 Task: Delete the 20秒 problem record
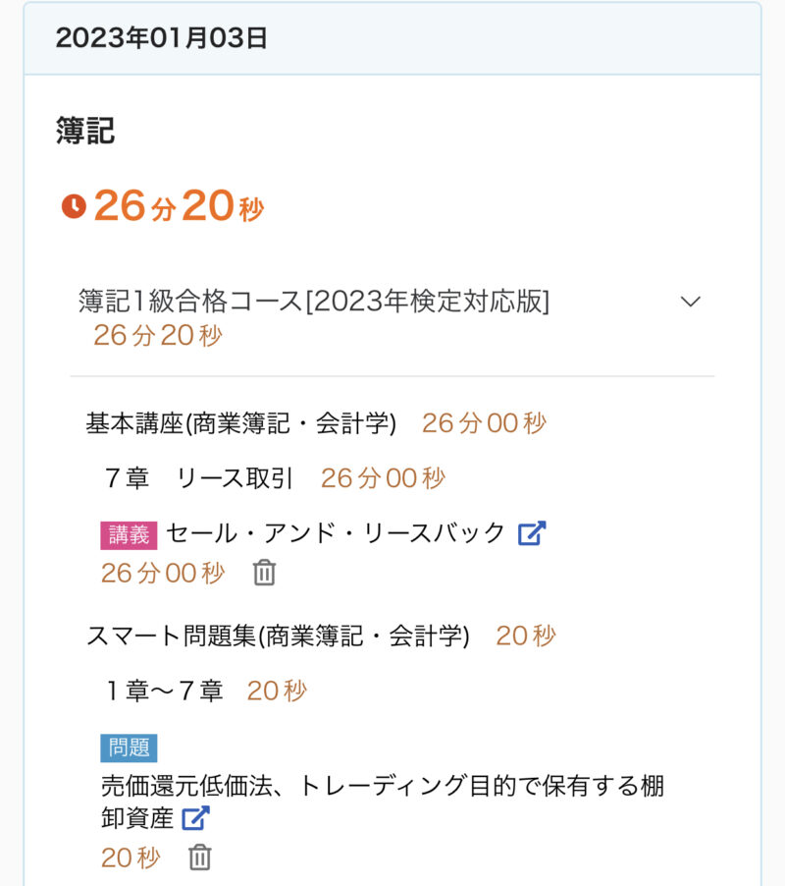pos(199,858)
